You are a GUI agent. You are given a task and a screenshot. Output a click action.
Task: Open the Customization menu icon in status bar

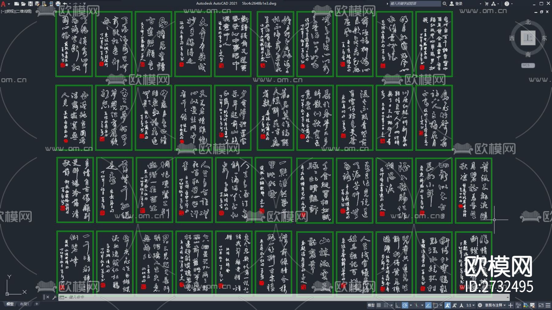[548, 305]
